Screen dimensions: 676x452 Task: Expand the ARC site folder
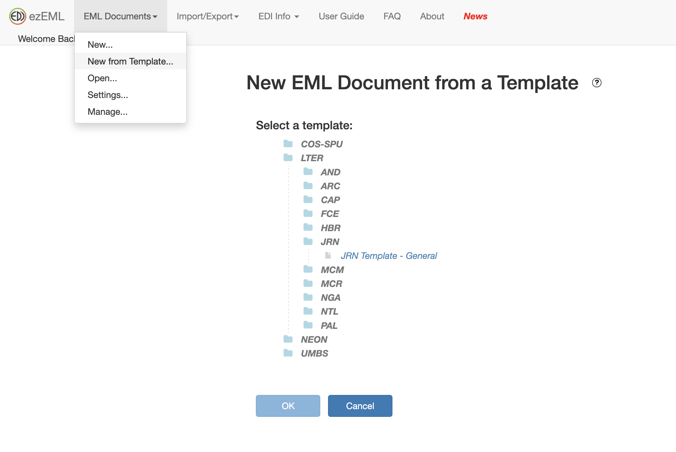click(x=330, y=186)
